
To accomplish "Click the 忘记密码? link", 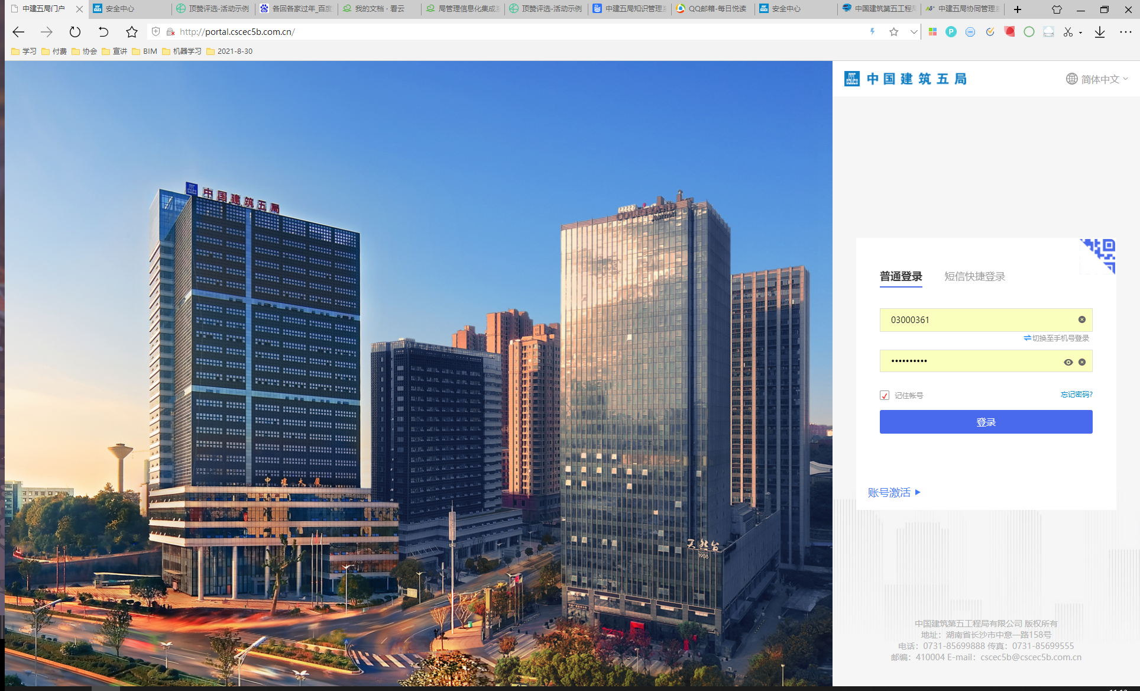I will (x=1076, y=395).
